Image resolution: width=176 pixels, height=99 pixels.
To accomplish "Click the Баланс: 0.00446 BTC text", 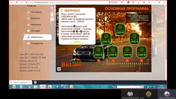I will pos(30,64).
